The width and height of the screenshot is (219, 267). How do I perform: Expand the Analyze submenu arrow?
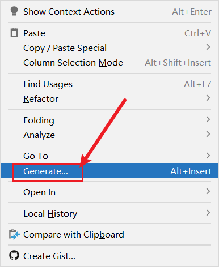pyautogui.click(x=208, y=134)
